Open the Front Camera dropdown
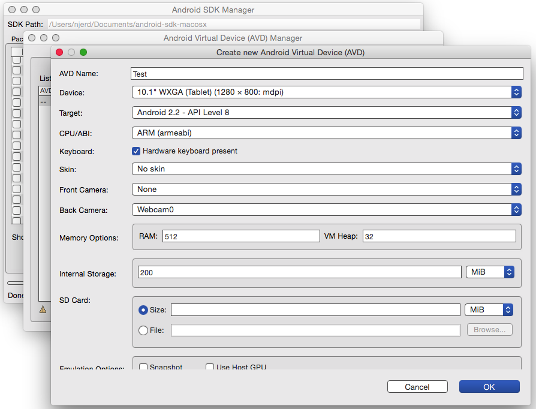The width and height of the screenshot is (536, 409). pyautogui.click(x=326, y=189)
